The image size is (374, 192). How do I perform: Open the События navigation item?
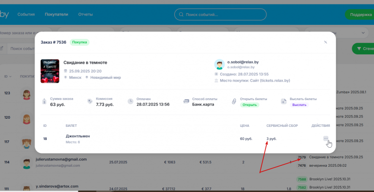(x=26, y=14)
